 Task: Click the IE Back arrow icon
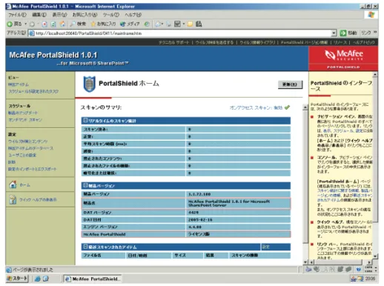10,24
